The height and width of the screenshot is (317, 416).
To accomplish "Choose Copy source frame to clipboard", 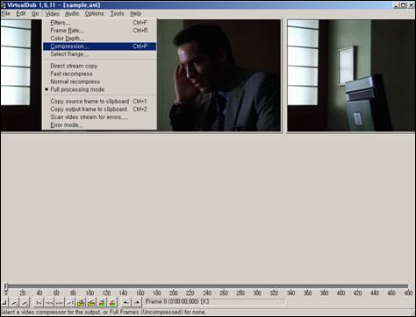I will pyautogui.click(x=99, y=101).
